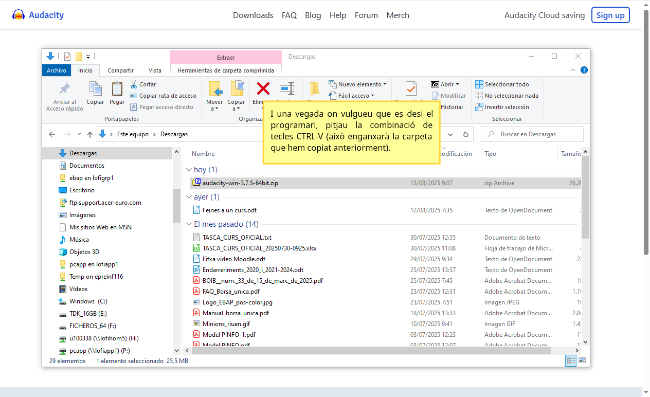This screenshot has height=397, width=650.
Task: Click the Modificar ribbon icon
Action: click(x=436, y=96)
